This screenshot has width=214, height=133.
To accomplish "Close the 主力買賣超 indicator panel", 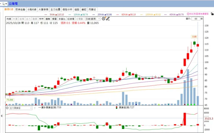I will coord(7,108).
